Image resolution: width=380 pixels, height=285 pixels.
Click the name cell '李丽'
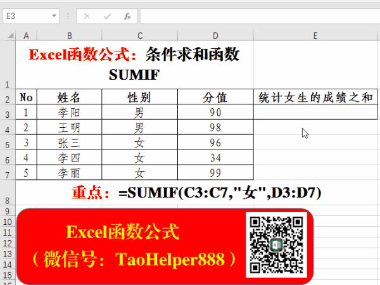point(69,172)
